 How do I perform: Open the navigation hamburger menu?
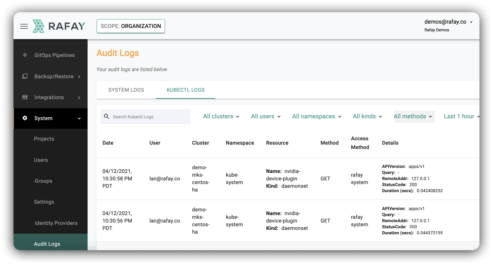pyautogui.click(x=24, y=26)
